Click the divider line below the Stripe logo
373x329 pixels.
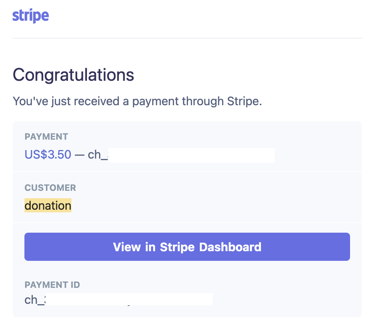pyautogui.click(x=187, y=38)
